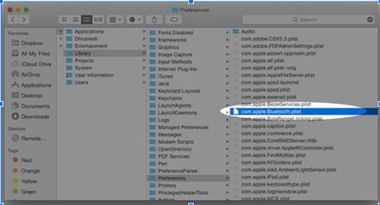Click the Share toolbar button
380x205 pixels.
[x=154, y=19]
